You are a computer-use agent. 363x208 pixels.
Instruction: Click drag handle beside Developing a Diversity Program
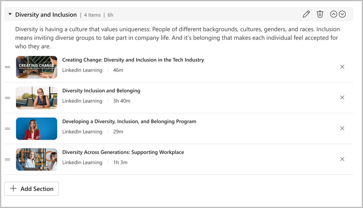(8, 129)
